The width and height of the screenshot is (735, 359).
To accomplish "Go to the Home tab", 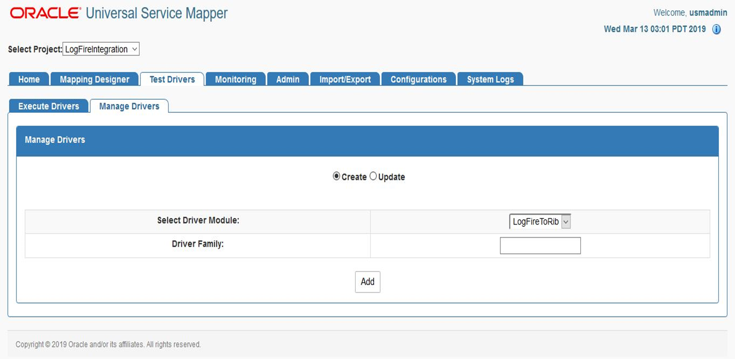I will pyautogui.click(x=29, y=79).
